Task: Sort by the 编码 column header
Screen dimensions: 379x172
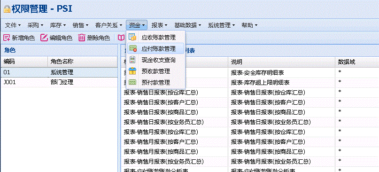Action: (23, 62)
